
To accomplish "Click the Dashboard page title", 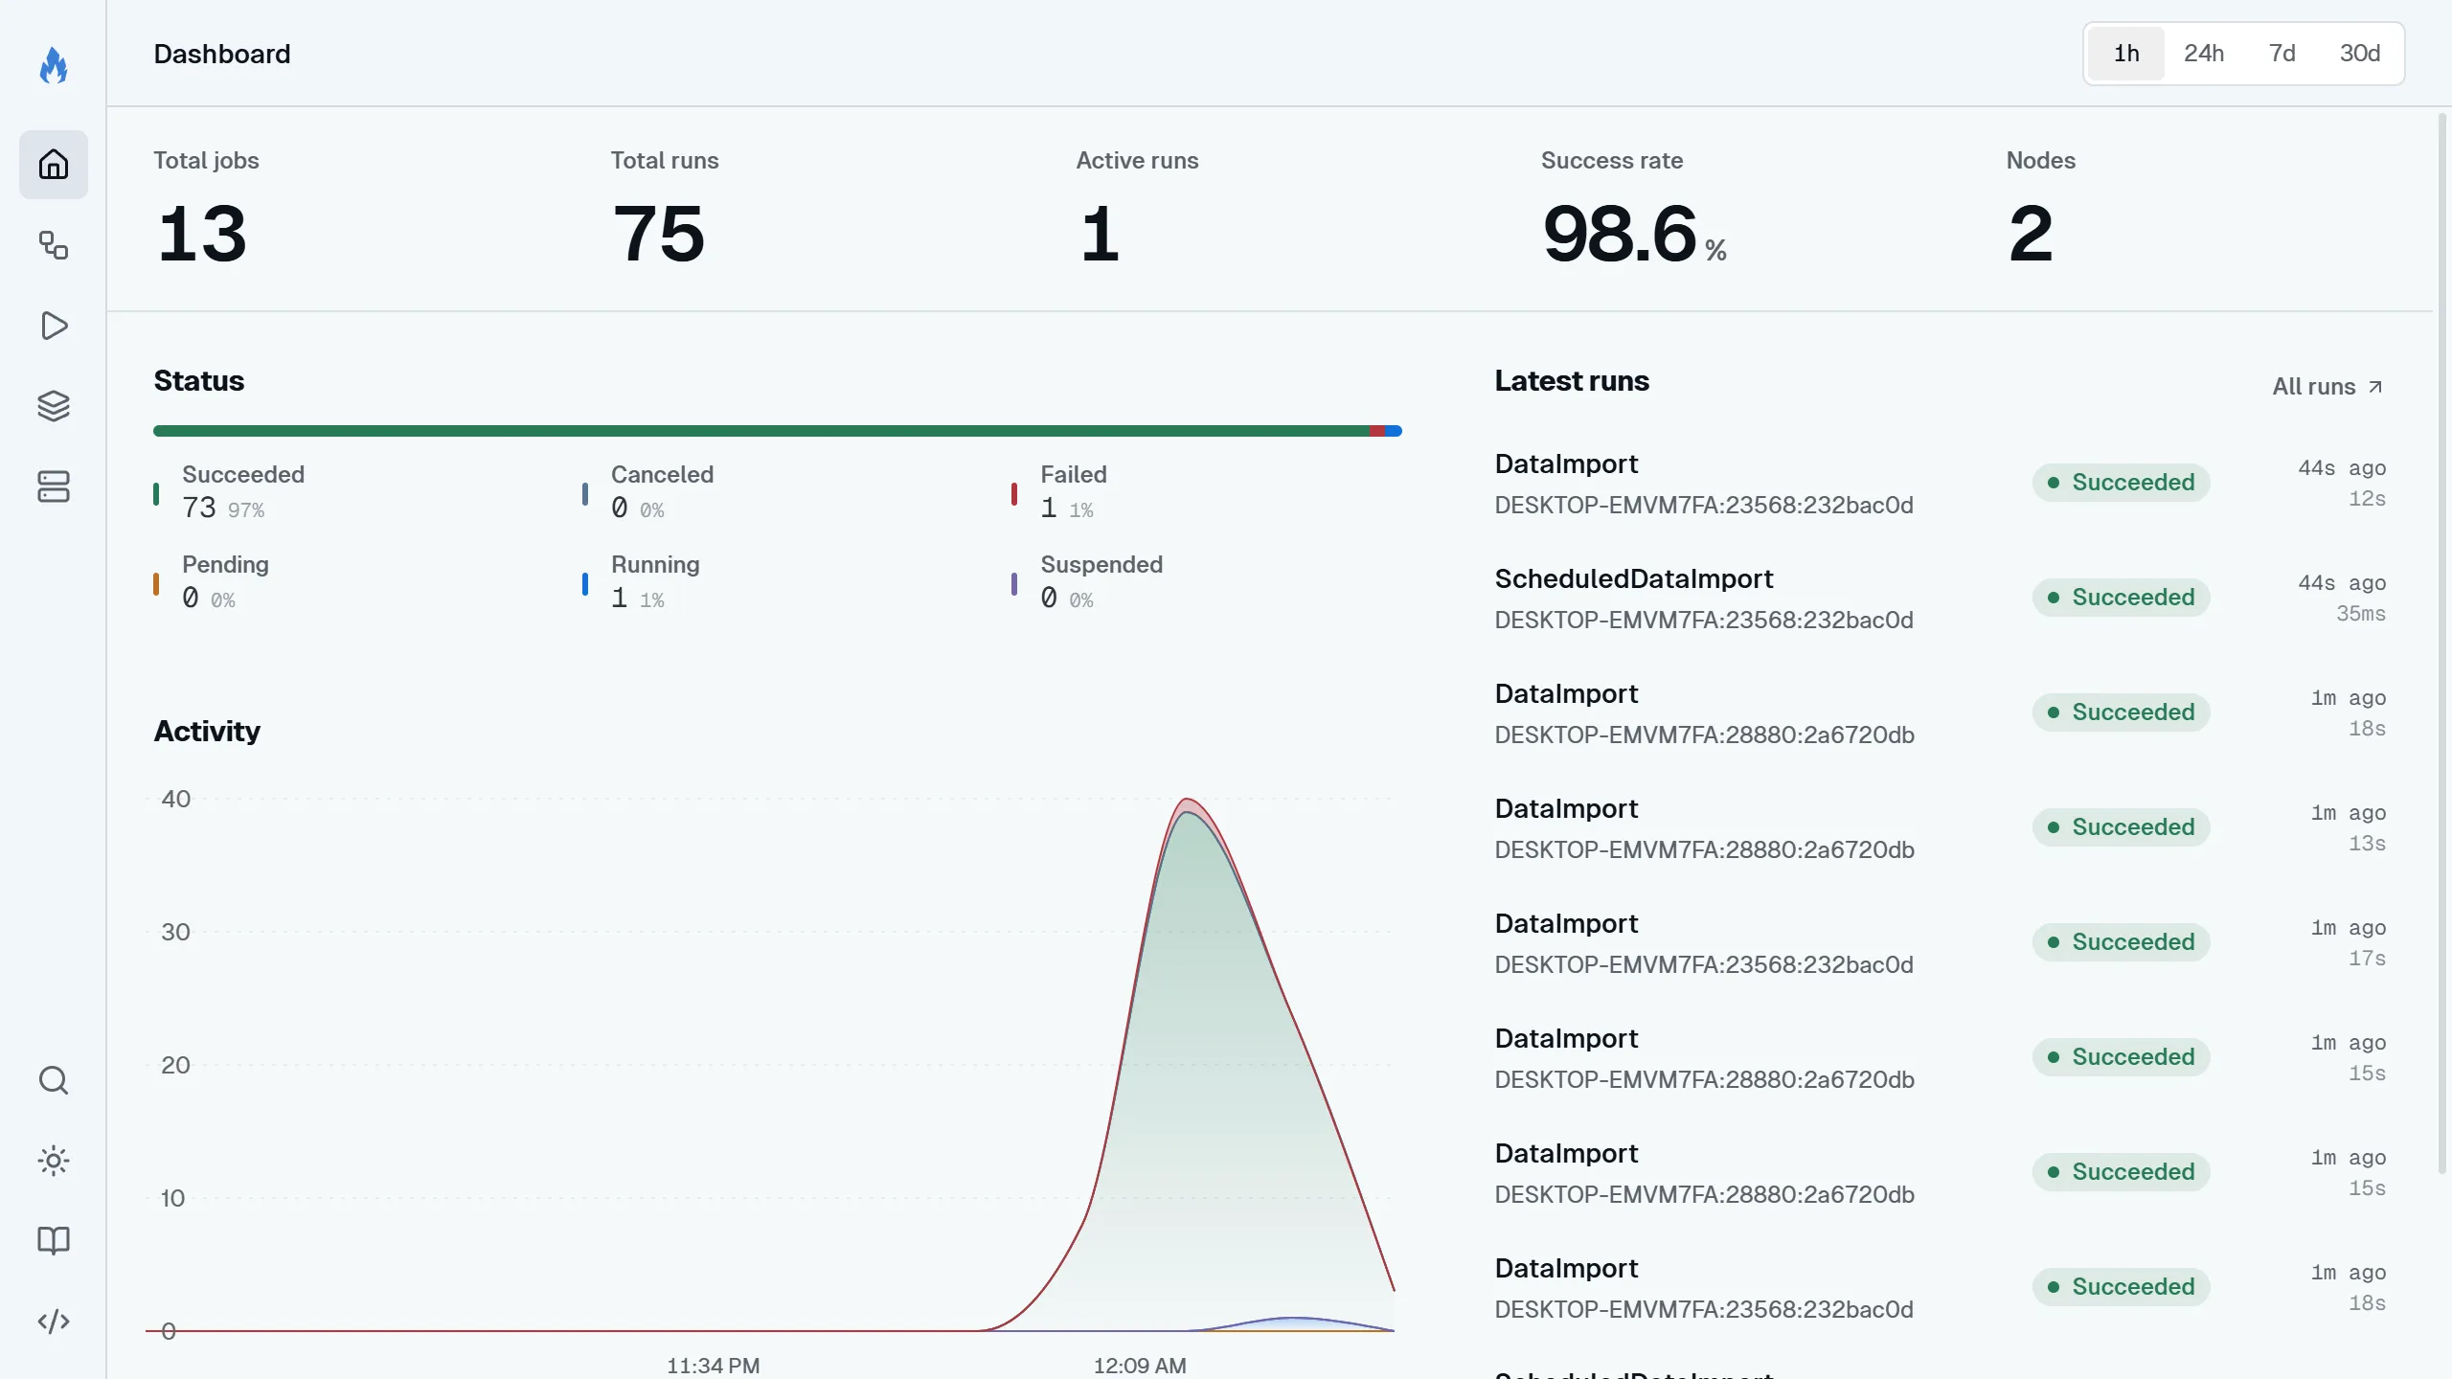I will [222, 54].
